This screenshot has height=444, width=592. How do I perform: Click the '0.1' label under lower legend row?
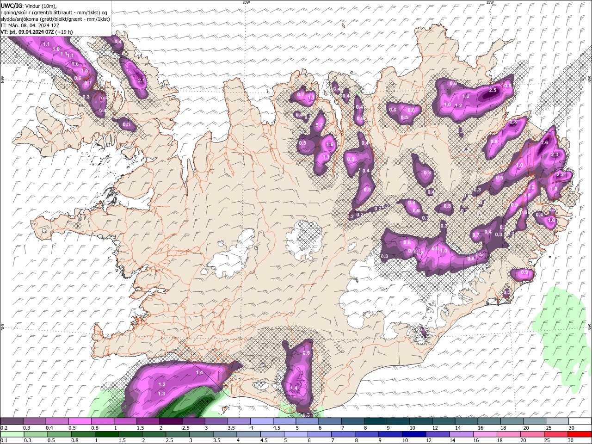4,441
